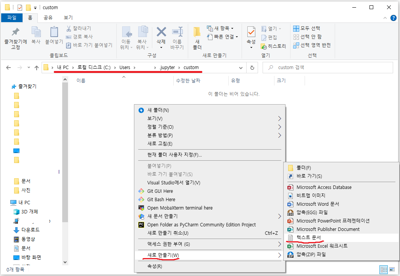Select 다운로드 in navigation pane
The width and height of the screenshot is (400, 276).
coord(31,230)
